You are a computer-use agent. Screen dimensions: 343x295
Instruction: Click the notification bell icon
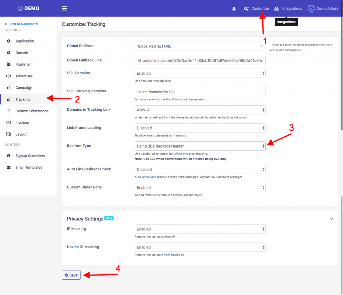click(x=234, y=9)
